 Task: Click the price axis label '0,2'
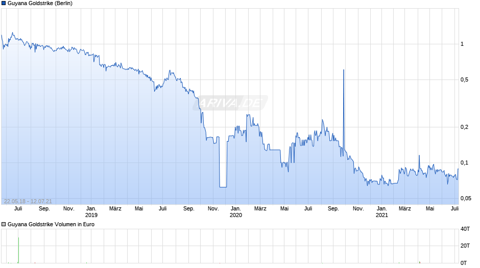point(464,127)
